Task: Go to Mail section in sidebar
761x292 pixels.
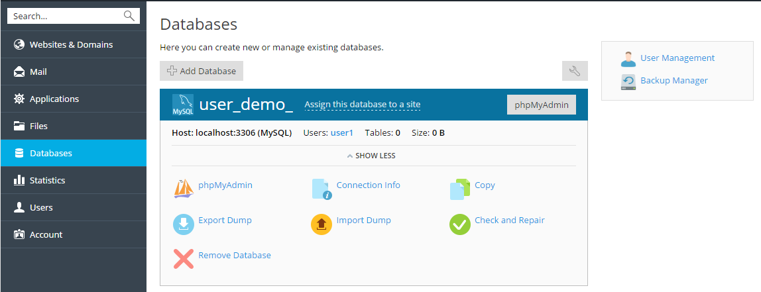Action: (38, 72)
